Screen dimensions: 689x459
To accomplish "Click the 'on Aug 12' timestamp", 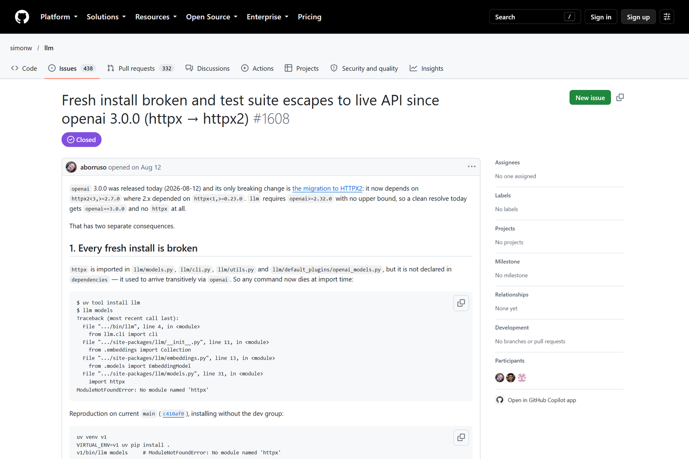I will tap(146, 167).
